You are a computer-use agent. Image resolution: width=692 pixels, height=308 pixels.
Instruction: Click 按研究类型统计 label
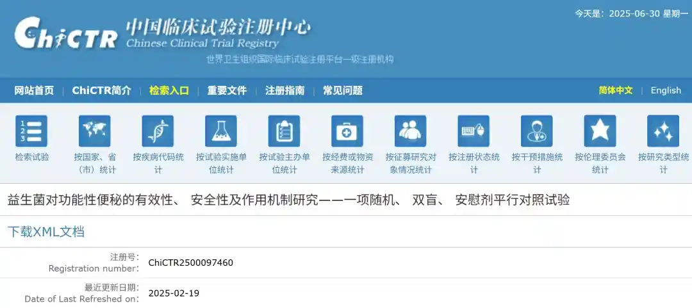click(663, 163)
